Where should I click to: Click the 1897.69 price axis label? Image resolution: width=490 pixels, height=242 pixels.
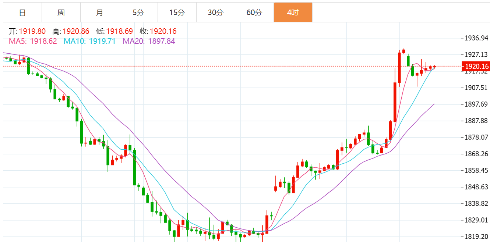[476, 104]
